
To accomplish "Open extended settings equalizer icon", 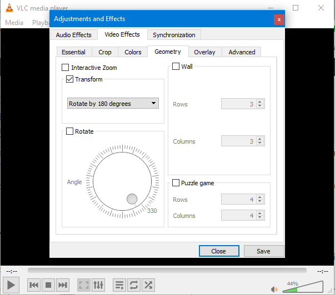I will point(98,285).
